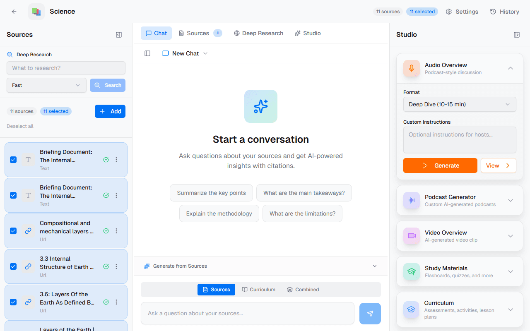Click the Curriculum stack icon in Studio
This screenshot has width=530, height=331.
[x=411, y=309]
